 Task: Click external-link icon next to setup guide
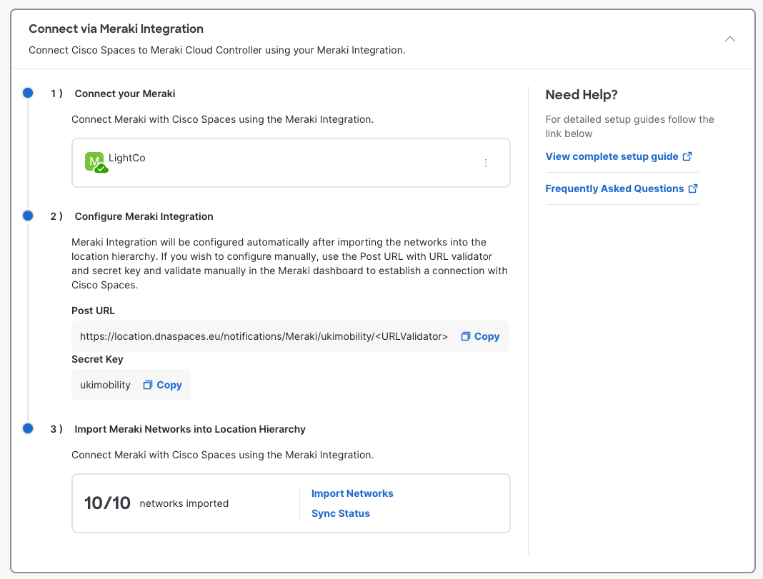687,156
